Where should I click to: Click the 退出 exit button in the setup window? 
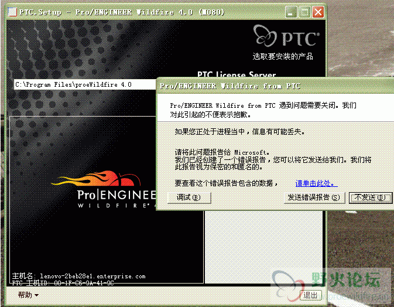point(310,295)
